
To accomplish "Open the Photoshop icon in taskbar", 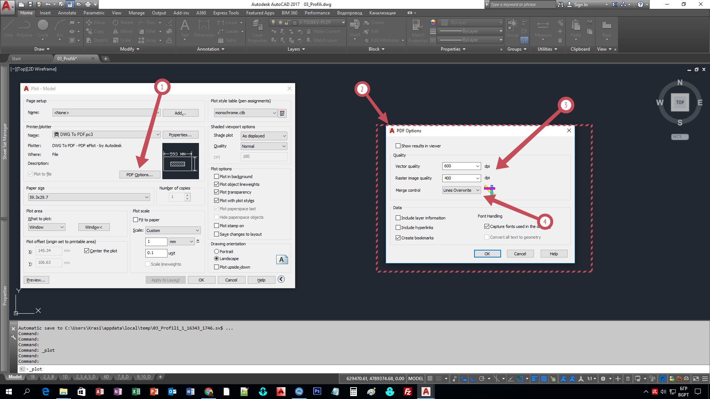I will pos(317,391).
